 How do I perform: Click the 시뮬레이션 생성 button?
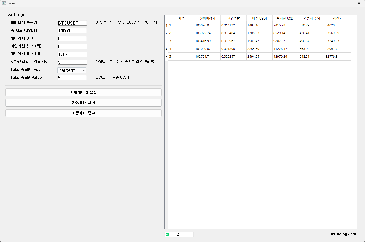click(x=83, y=92)
